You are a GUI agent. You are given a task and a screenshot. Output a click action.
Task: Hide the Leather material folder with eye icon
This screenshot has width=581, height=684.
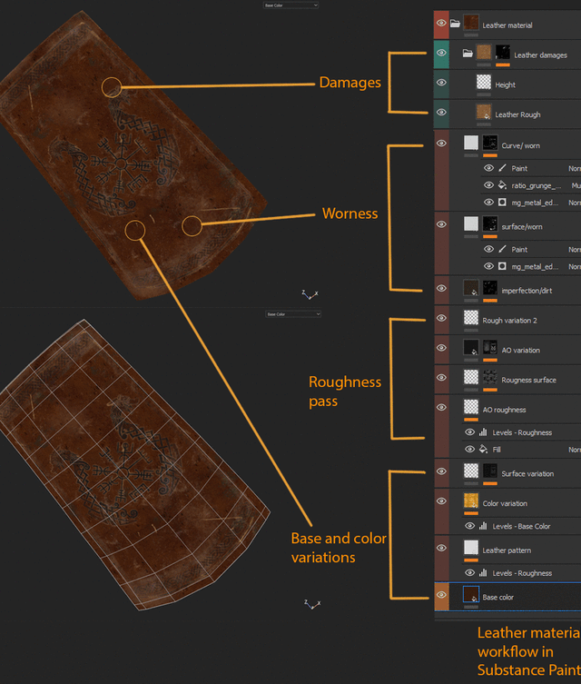pyautogui.click(x=441, y=24)
